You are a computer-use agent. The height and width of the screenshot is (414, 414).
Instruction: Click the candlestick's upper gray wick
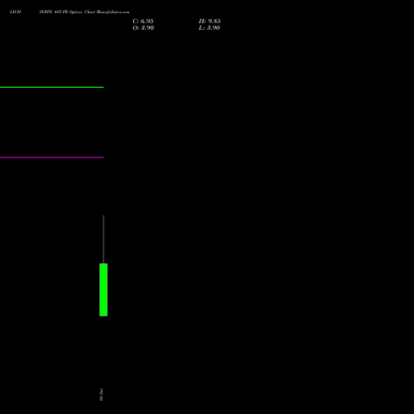click(x=103, y=239)
